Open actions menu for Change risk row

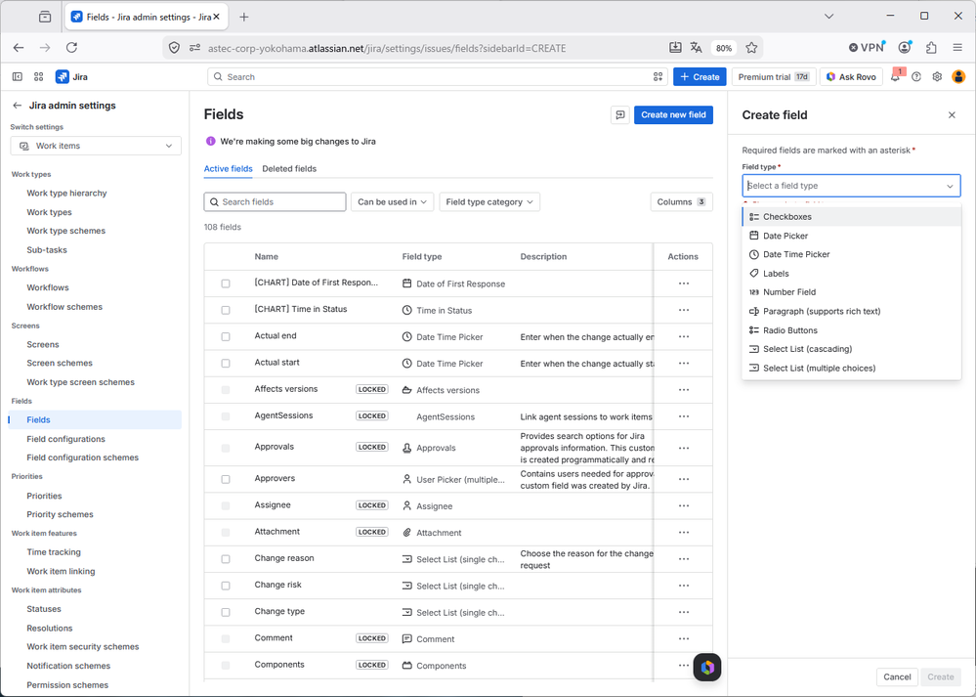click(x=684, y=586)
